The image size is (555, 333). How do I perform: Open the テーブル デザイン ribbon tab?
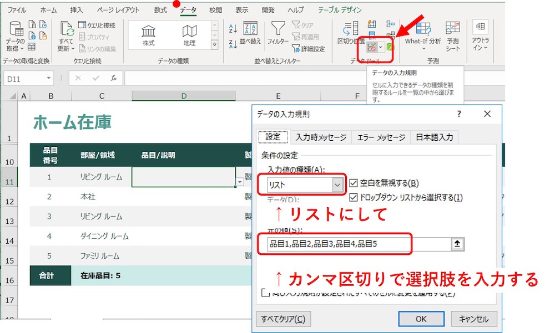tap(340, 10)
